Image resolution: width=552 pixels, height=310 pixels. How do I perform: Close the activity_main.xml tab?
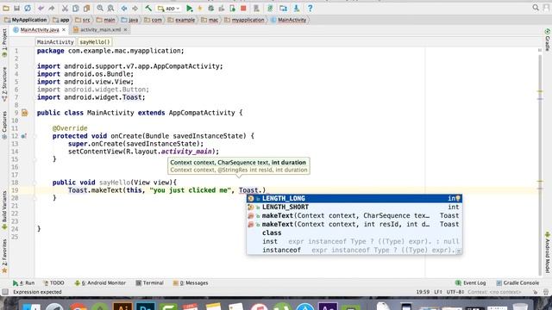click(x=125, y=30)
